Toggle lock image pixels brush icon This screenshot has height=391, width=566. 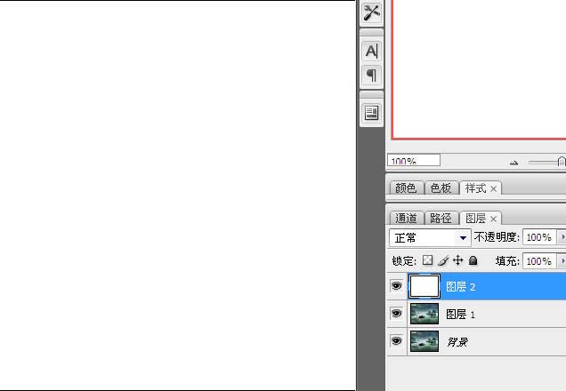tap(443, 260)
